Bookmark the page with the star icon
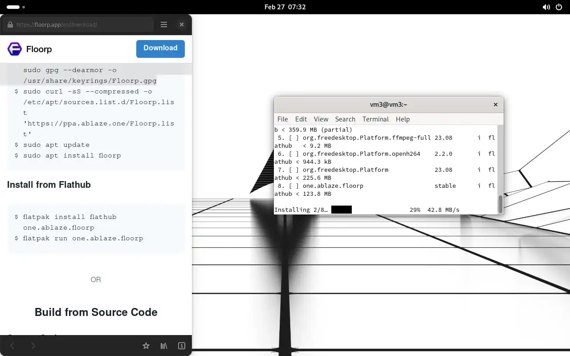570x356 pixels. tap(146, 346)
